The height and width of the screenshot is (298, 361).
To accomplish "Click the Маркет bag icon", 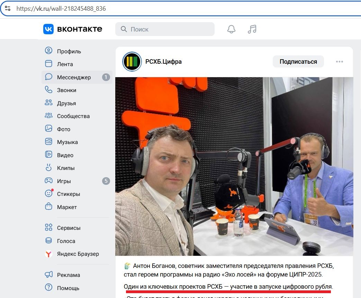I will (x=48, y=206).
